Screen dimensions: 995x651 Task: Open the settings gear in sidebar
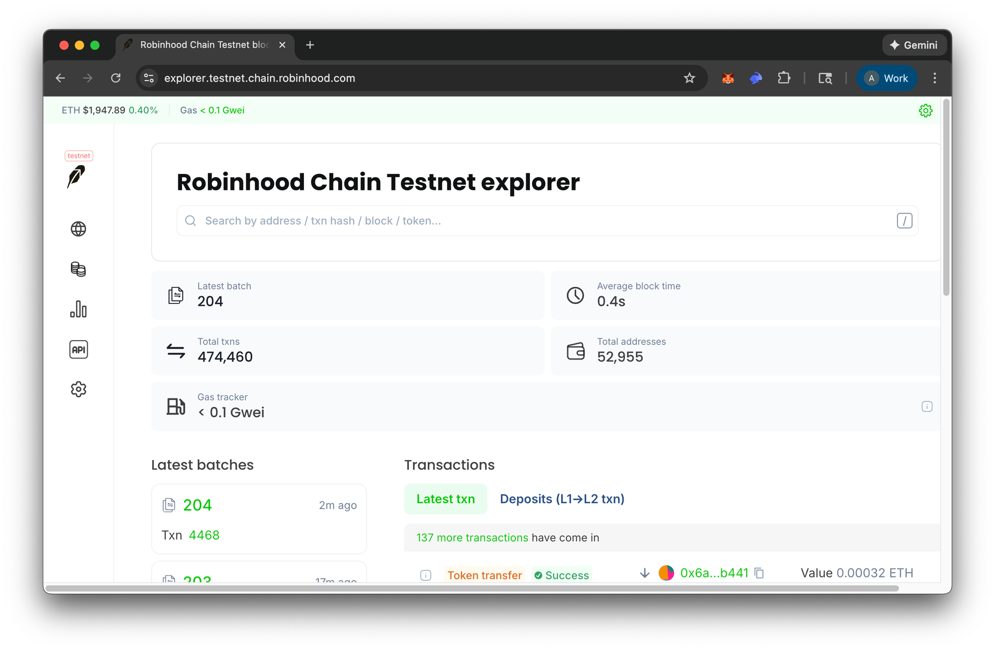[78, 389]
